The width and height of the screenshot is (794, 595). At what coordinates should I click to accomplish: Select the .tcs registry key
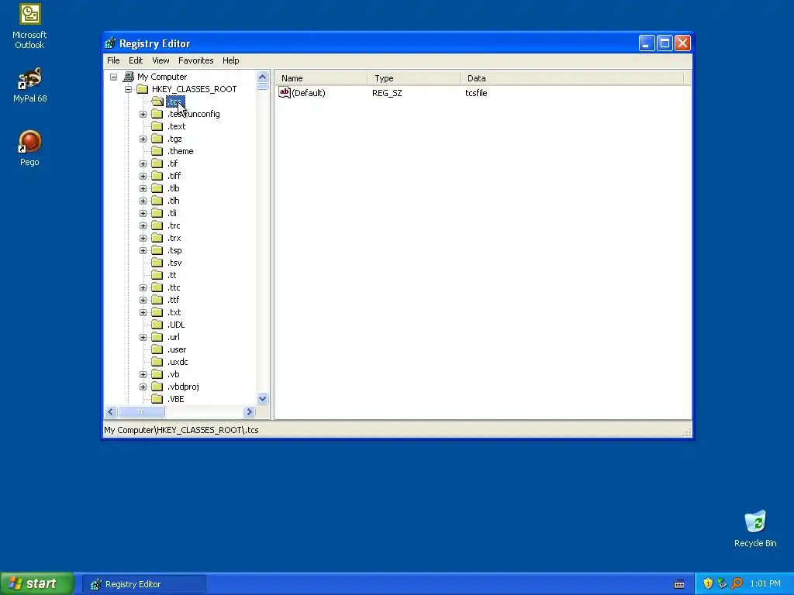click(174, 101)
